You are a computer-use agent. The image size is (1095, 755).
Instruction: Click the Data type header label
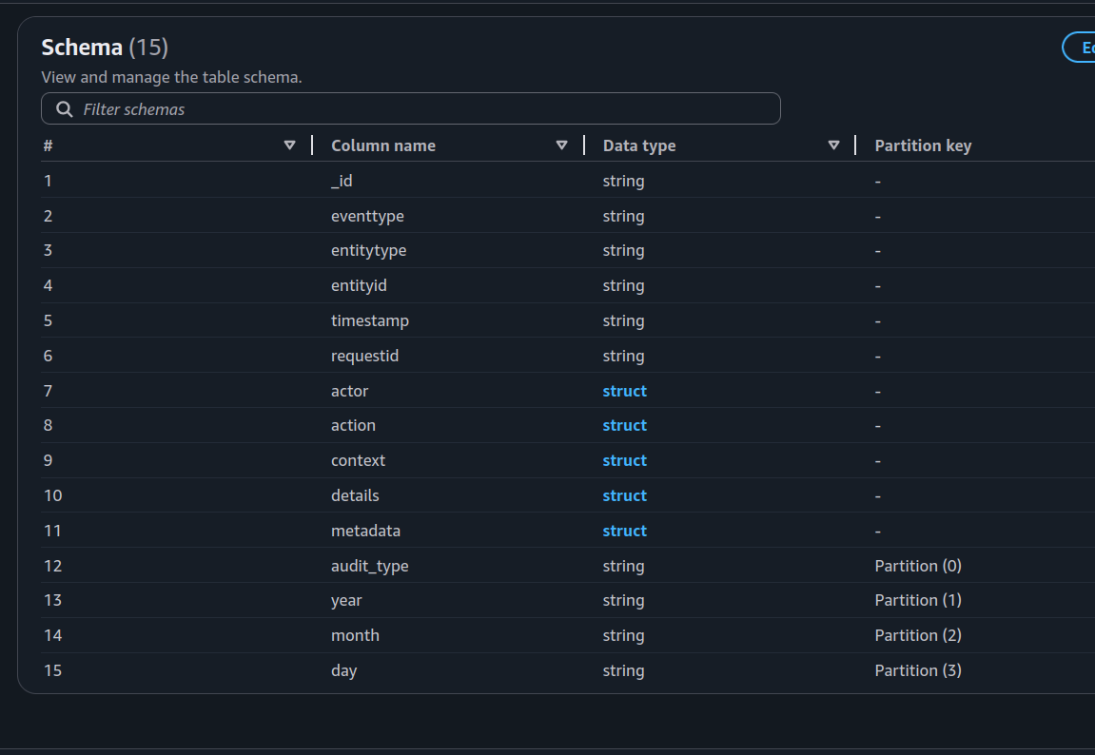(638, 145)
